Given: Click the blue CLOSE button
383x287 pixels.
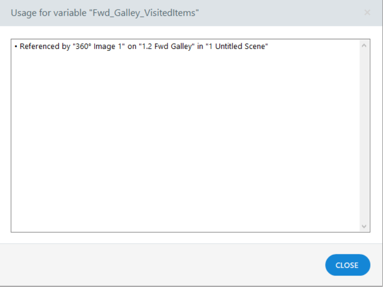Looking at the screenshot, I should coord(347,265).
